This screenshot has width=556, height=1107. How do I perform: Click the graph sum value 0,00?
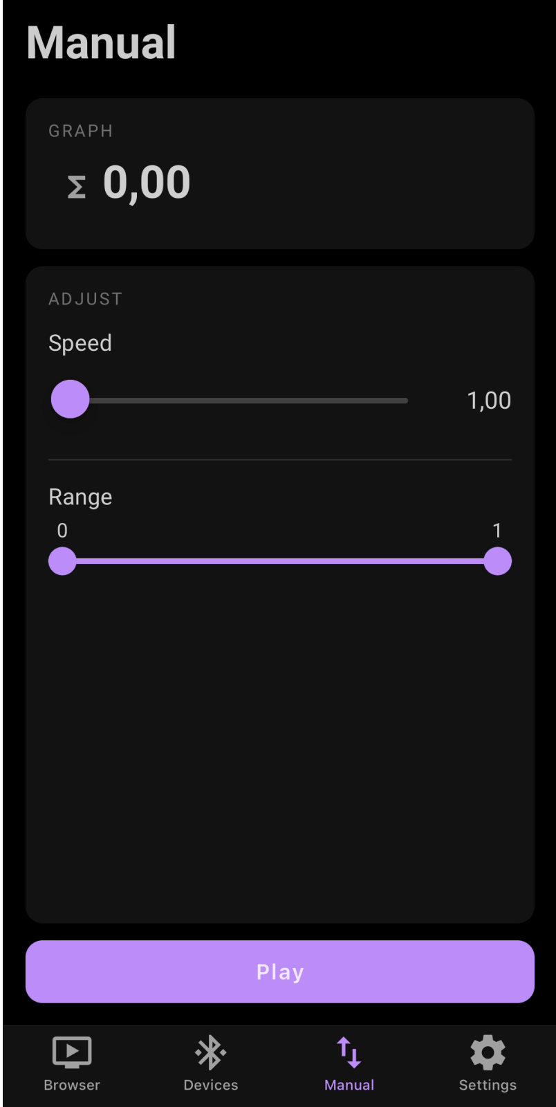point(147,183)
